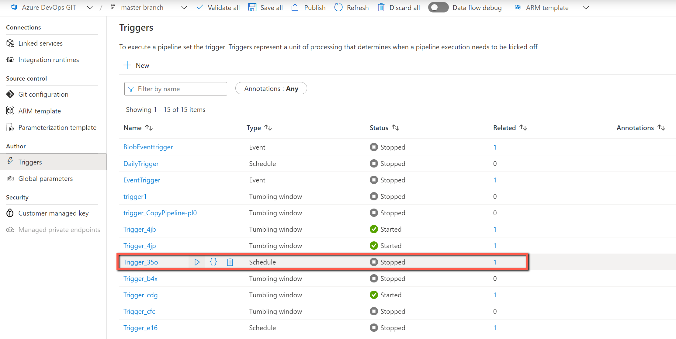Expand the ARM template dropdown

click(586, 8)
